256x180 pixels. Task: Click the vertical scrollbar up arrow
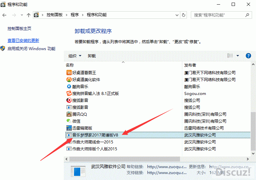[253, 65]
